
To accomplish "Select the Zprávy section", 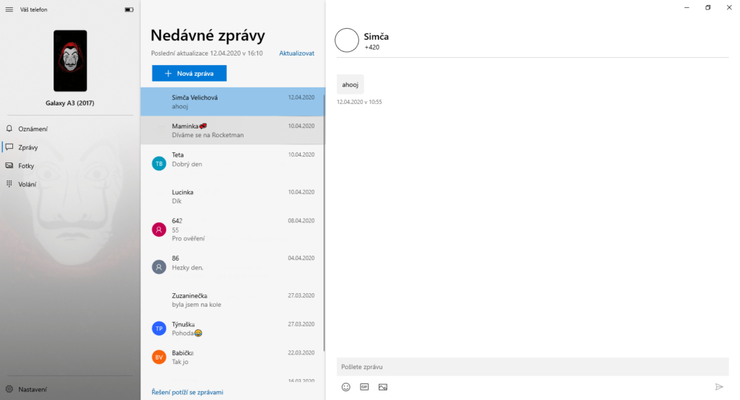I will [x=27, y=147].
